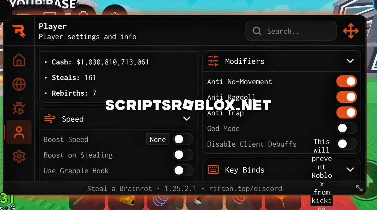Click the Key Binds keyboard icon
This screenshot has height=210, width=377.
(x=213, y=169)
